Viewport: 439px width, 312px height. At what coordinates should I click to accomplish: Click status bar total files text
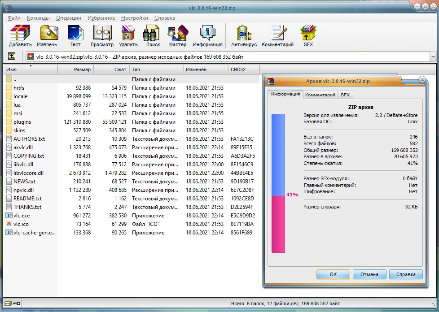point(285,303)
